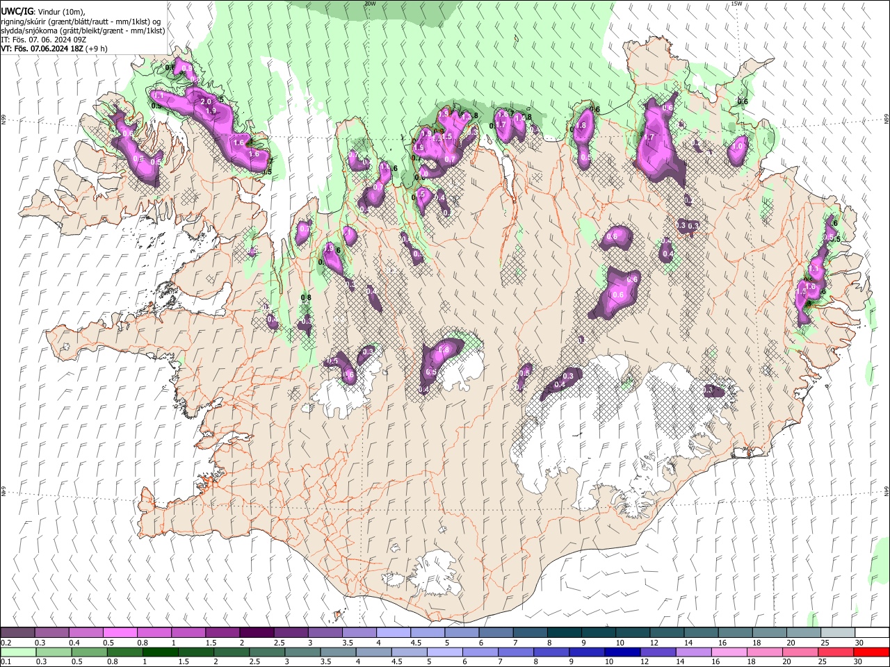Image resolution: width=890 pixels, height=667 pixels.
Task: Pick the pale grey 25–30 swatch in top legend
Action: click(838, 633)
